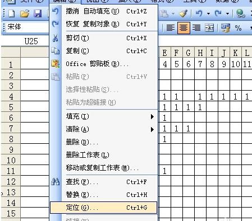The height and width of the screenshot is (221, 252).
Task: Click the 宋体 font name box
Action: [28, 27]
